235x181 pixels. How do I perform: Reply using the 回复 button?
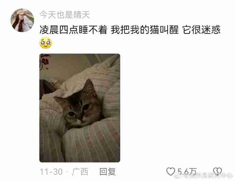click(108, 171)
